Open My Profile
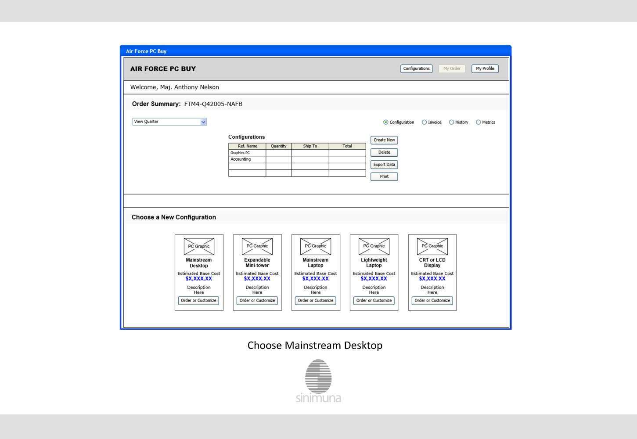This screenshot has width=637, height=439. [x=485, y=68]
